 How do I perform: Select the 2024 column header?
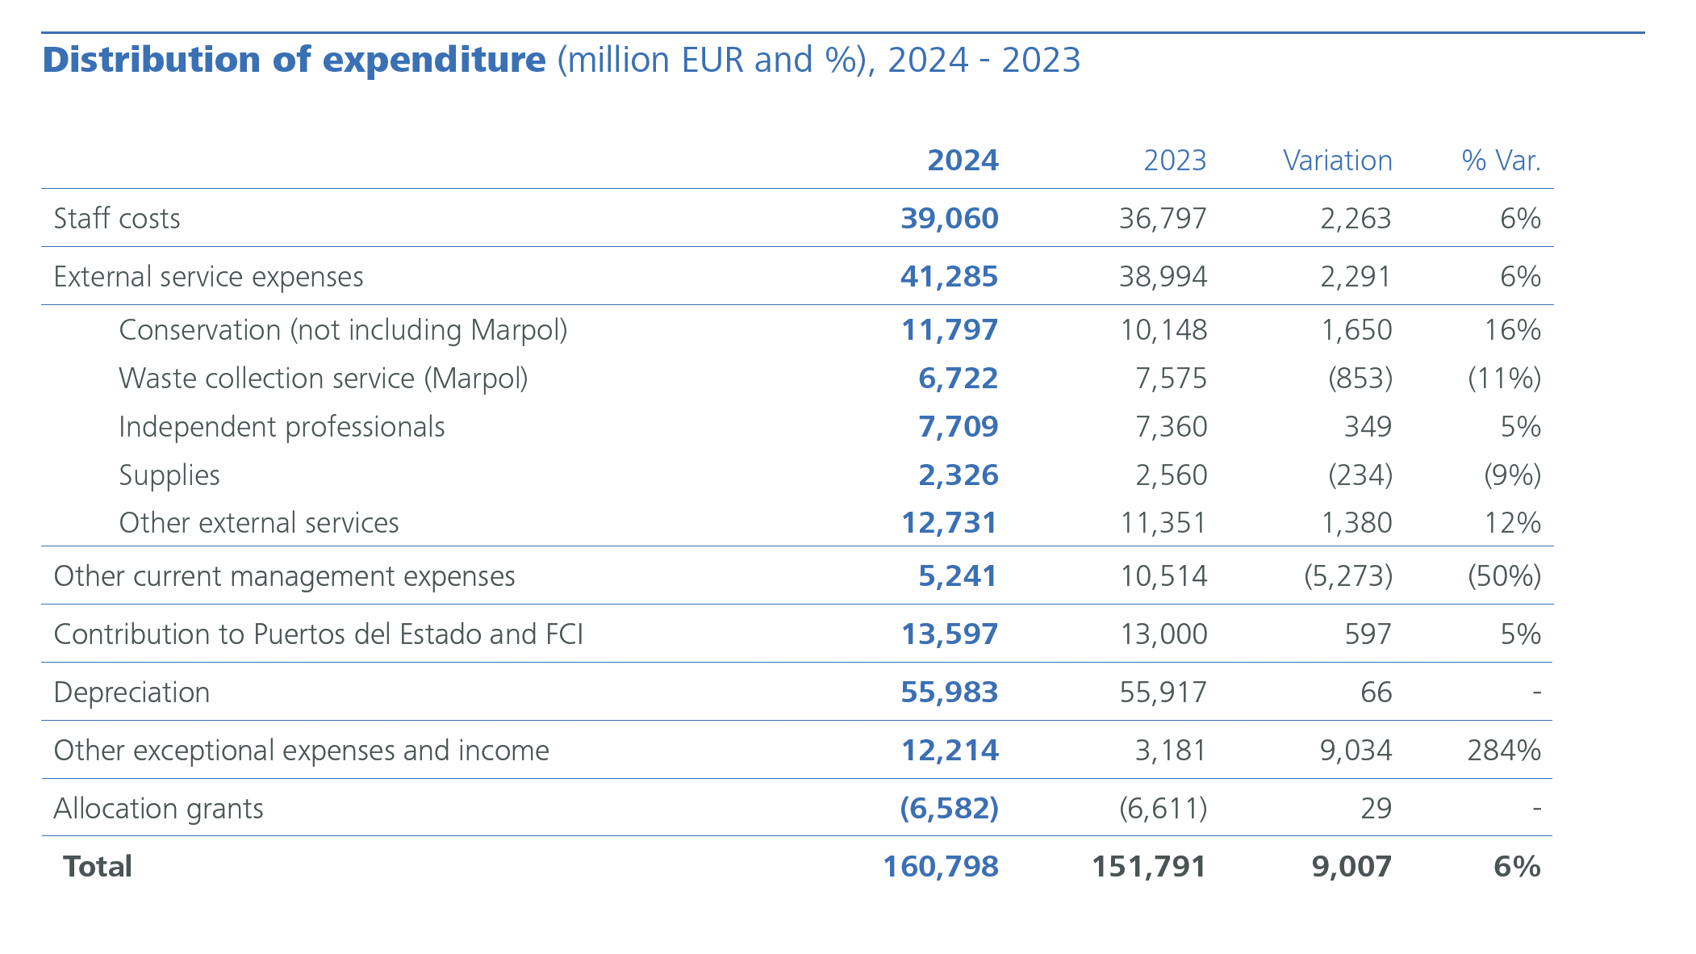point(963,161)
